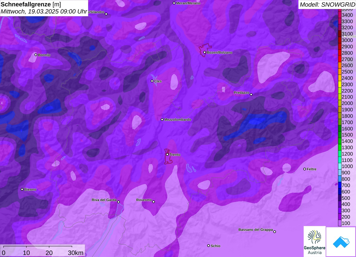Click the Bormio location dot

pos(36,55)
